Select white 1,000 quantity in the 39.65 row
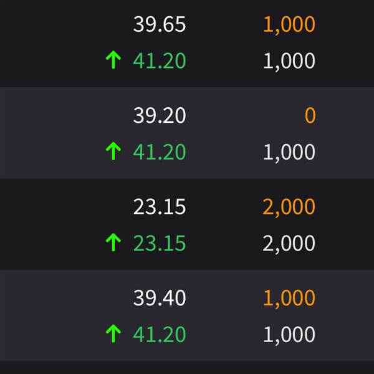Image resolution: width=374 pixels, height=374 pixels. tap(289, 62)
